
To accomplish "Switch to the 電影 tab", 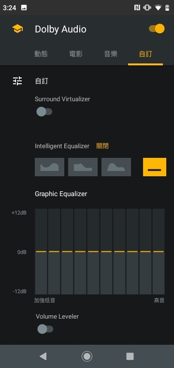I will pyautogui.click(x=76, y=54).
